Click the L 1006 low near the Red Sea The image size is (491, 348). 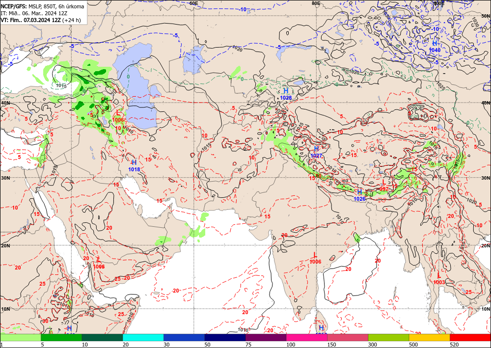point(99,263)
